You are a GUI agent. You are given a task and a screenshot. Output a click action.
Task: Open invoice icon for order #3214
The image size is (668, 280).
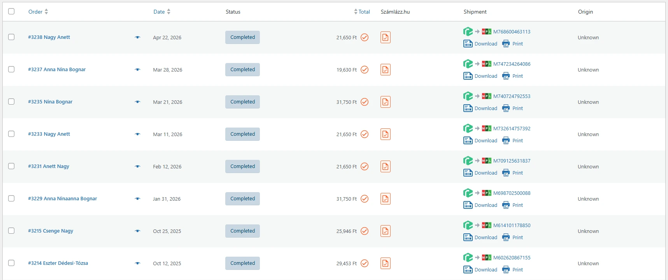pos(385,263)
